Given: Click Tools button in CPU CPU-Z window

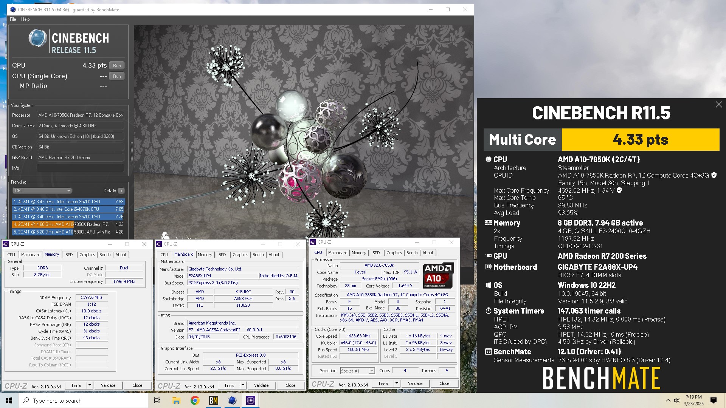Looking at the screenshot, I should click(x=383, y=383).
